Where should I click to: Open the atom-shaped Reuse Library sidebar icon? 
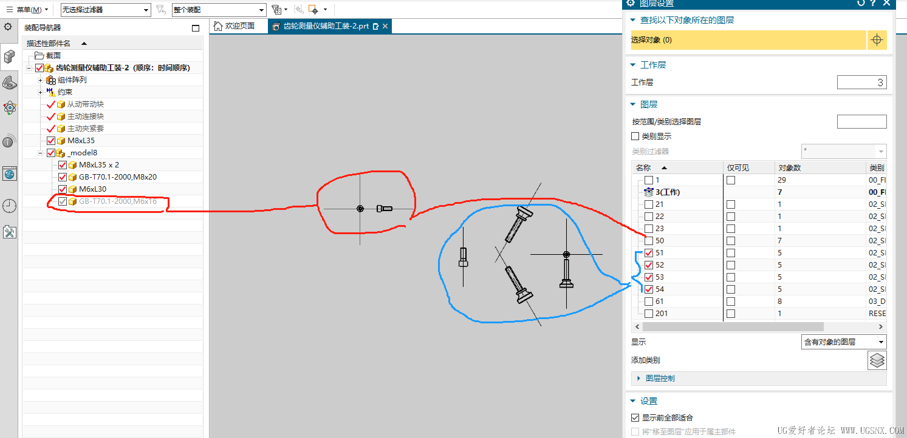point(9,109)
